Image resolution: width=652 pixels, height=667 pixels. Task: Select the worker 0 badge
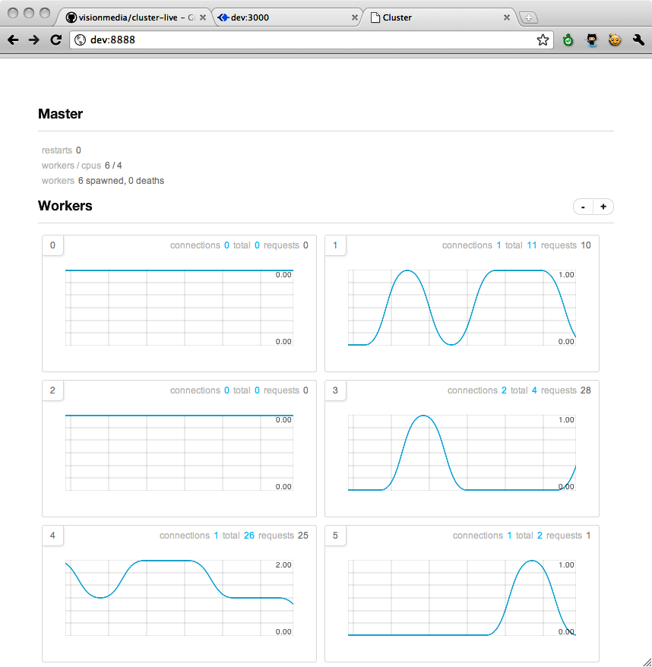52,245
